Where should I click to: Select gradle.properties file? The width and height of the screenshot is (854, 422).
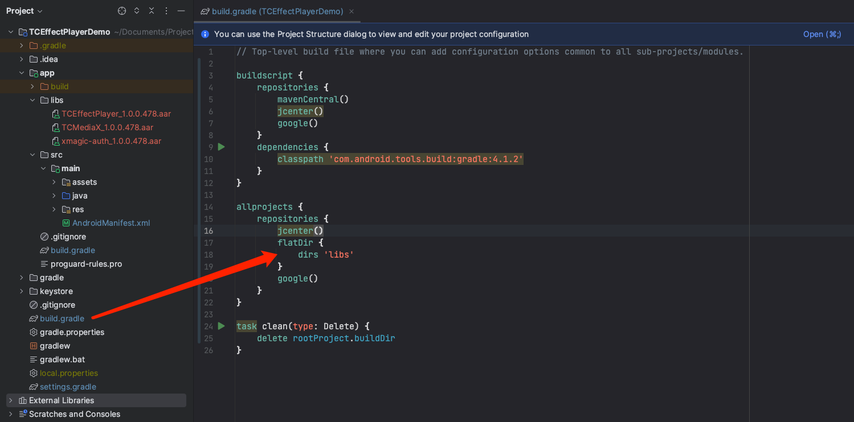click(72, 332)
